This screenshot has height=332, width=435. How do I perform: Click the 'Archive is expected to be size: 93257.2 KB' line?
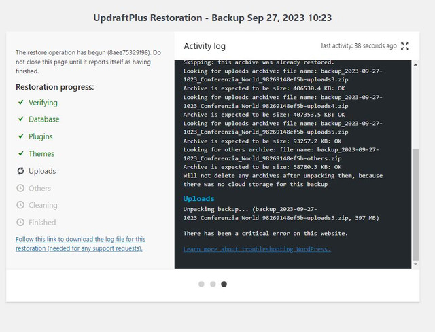click(x=262, y=141)
